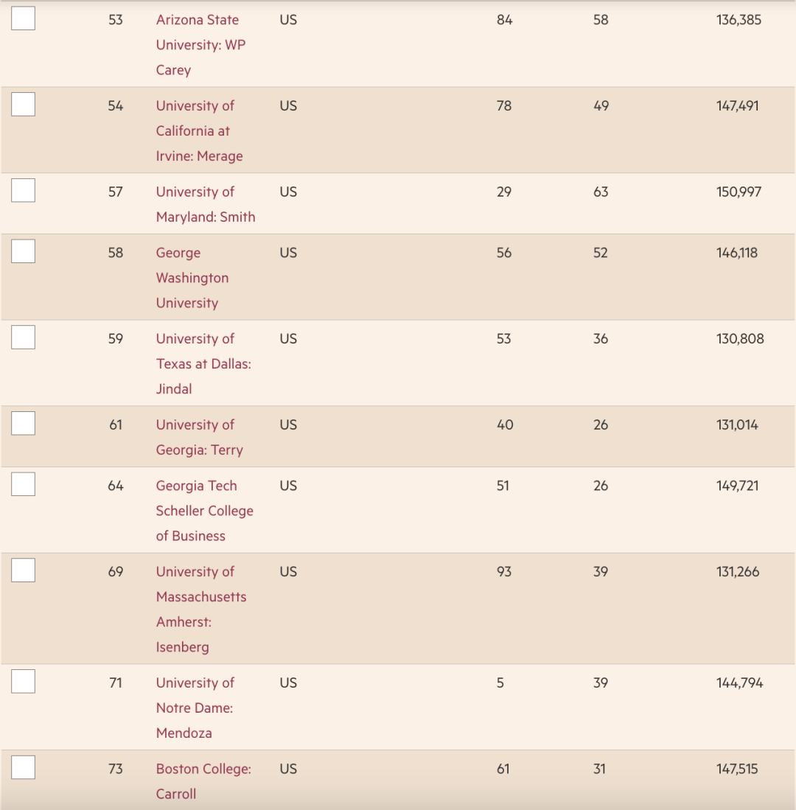796x810 pixels.
Task: Check the Massachusetts Amherst: Isenberg checkbox
Action: [x=24, y=570]
